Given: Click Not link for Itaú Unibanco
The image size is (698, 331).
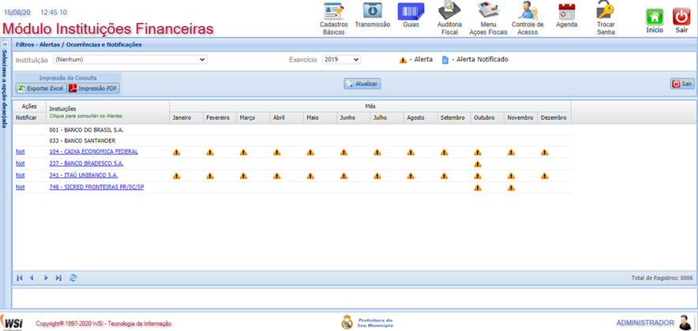Looking at the screenshot, I should 20,176.
